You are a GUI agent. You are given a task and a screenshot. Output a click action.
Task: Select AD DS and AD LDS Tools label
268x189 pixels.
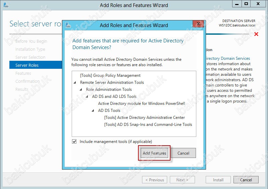pyautogui.click(x=114, y=97)
